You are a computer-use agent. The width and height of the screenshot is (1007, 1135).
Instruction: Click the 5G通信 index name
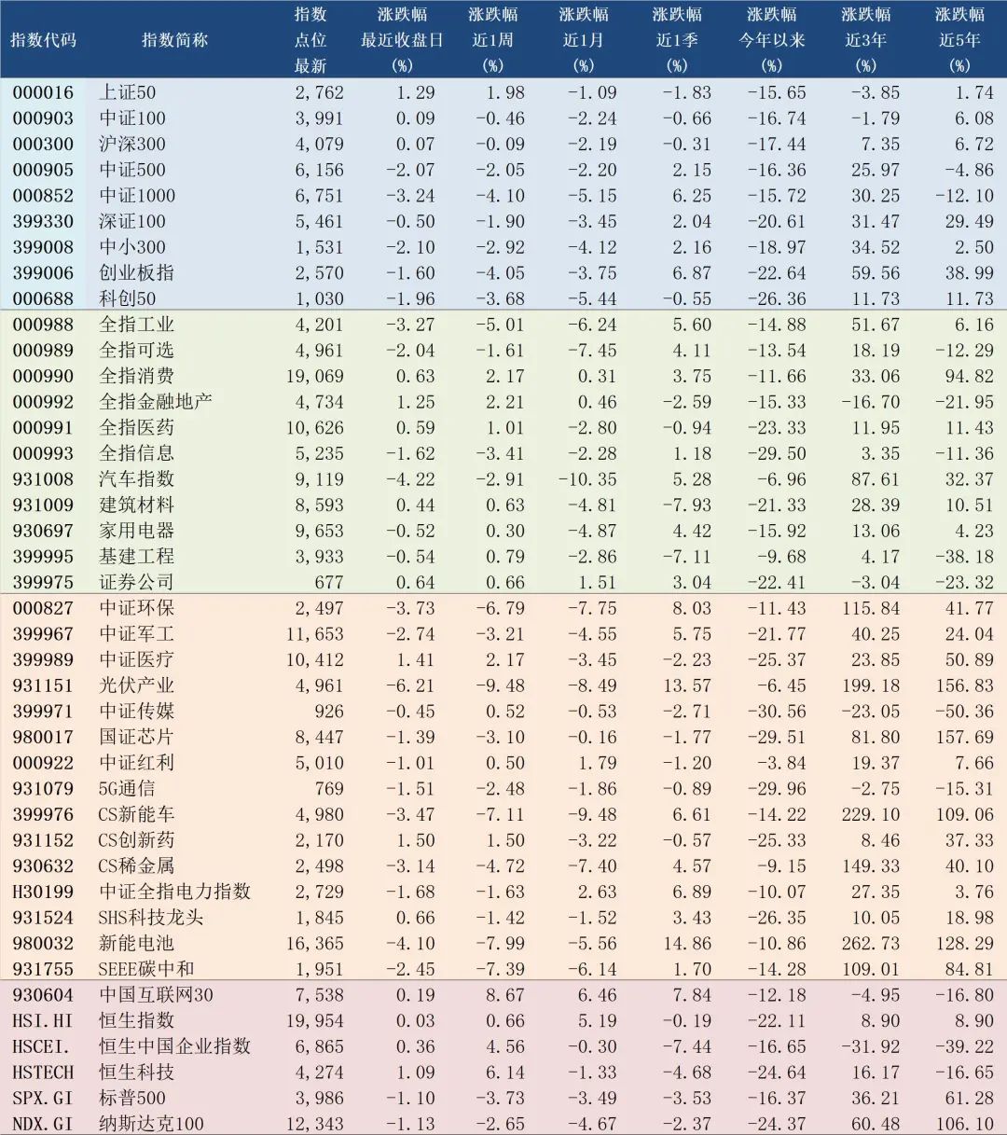[x=127, y=789]
